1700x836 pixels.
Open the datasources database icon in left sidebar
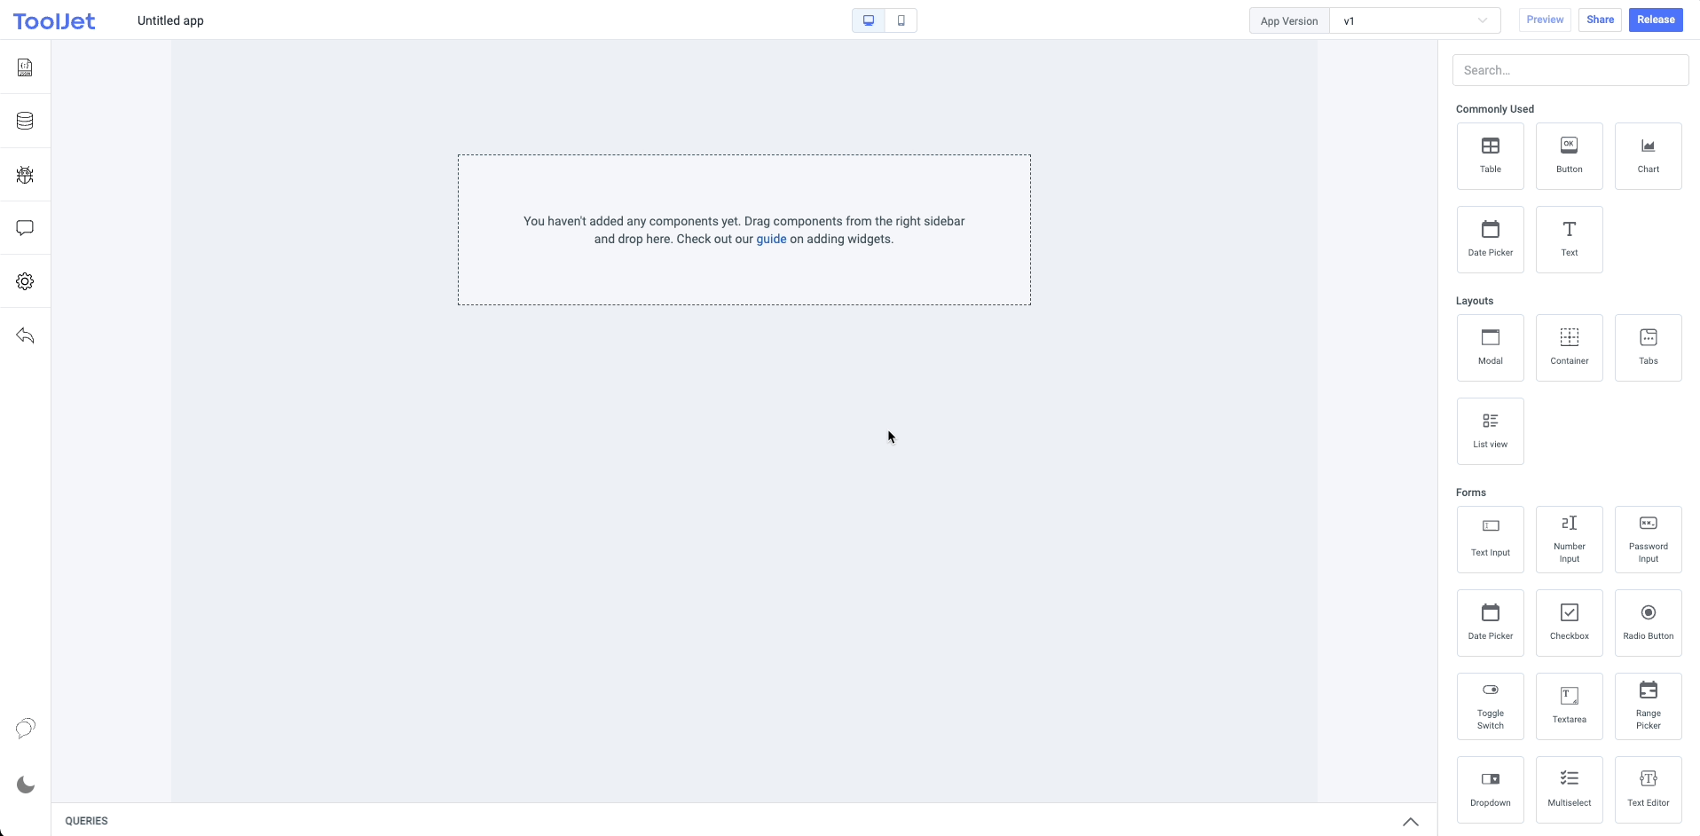(25, 121)
